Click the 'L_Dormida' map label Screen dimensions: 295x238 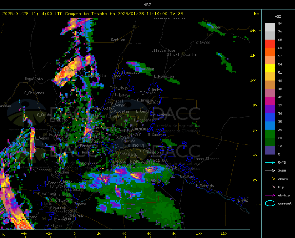coord(205,186)
